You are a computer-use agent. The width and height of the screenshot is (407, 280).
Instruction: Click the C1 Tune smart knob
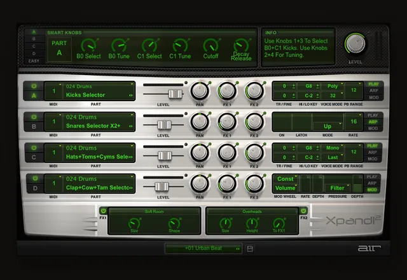coord(180,46)
